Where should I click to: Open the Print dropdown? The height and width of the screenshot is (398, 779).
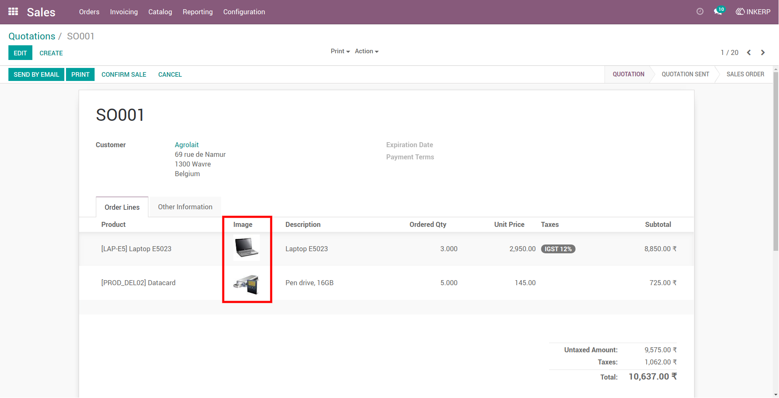point(340,51)
